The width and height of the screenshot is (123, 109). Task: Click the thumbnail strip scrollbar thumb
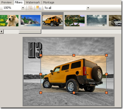[30, 32]
